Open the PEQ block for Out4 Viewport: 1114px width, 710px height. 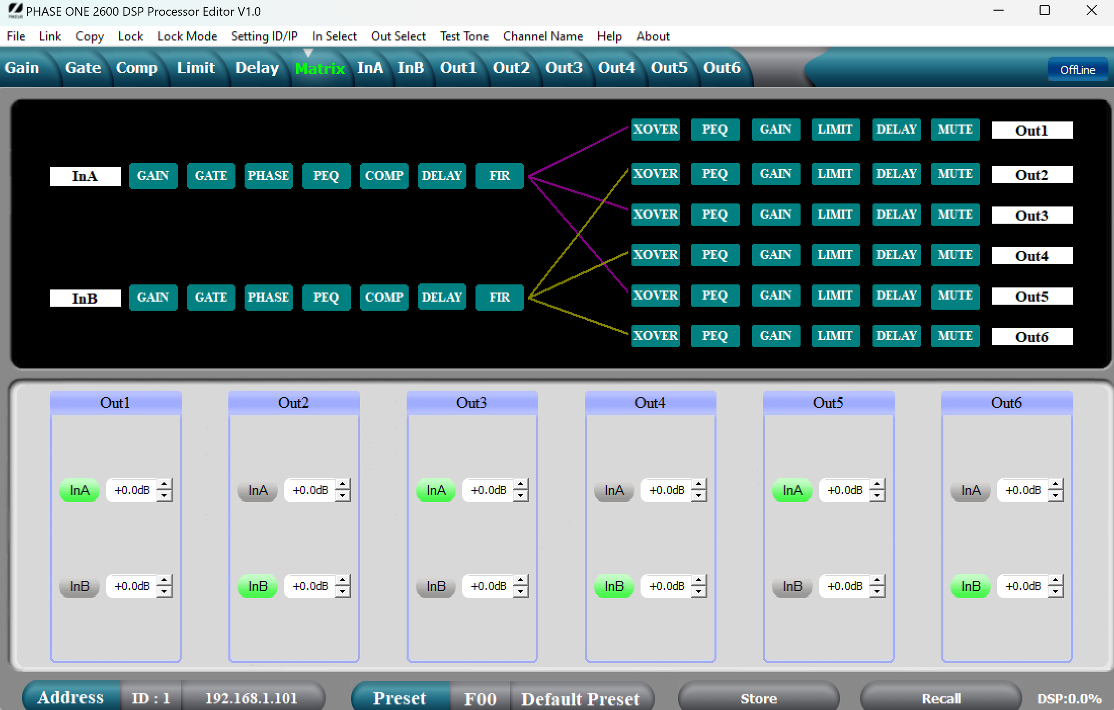point(715,255)
